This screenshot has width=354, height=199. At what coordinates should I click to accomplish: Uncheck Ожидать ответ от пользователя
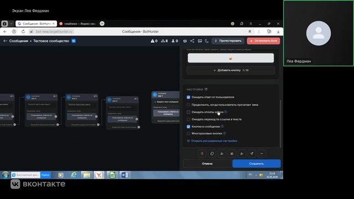pos(188,97)
